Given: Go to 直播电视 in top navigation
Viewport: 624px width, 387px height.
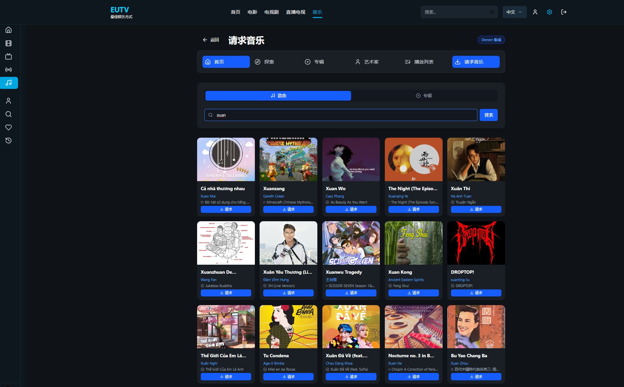Looking at the screenshot, I should (x=296, y=12).
